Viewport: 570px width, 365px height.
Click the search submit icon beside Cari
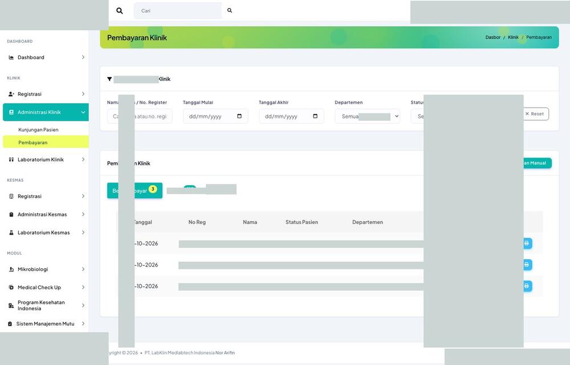pyautogui.click(x=230, y=10)
